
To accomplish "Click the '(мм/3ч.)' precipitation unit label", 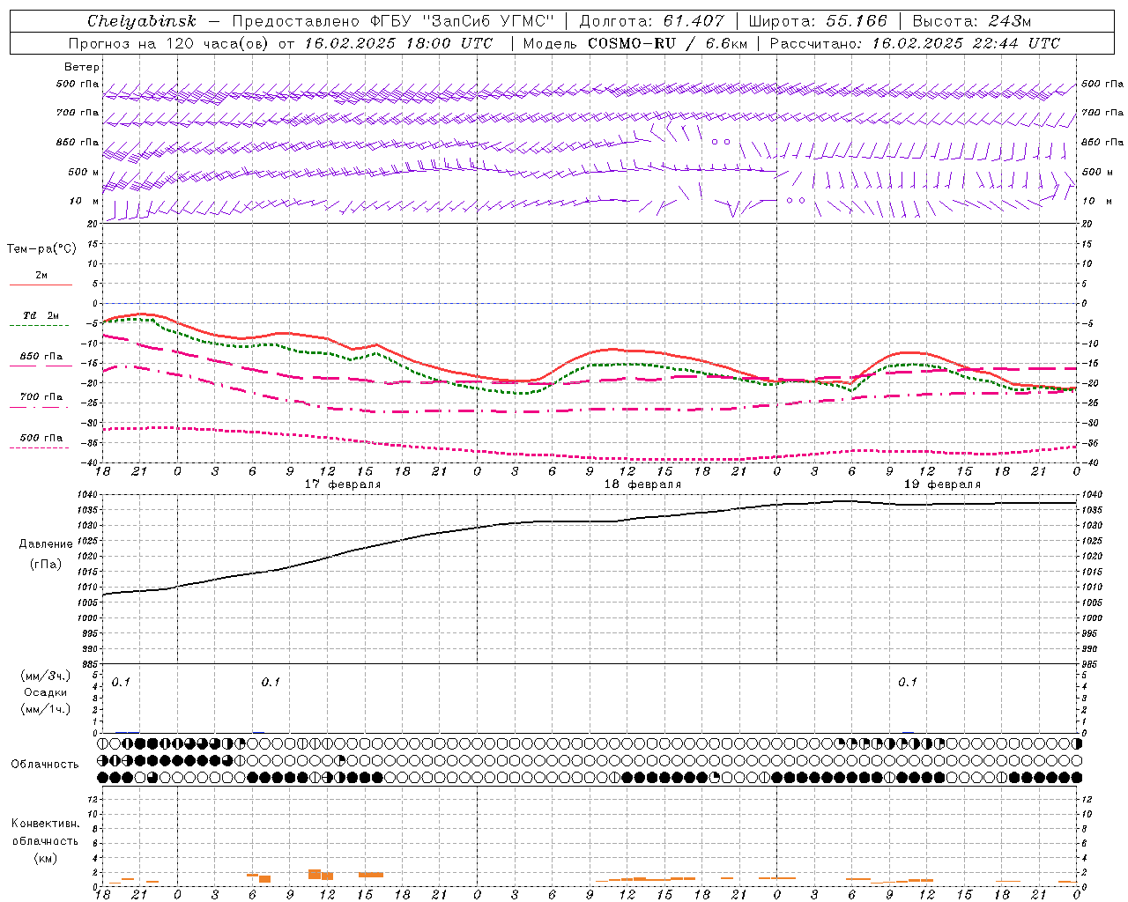I will point(46,676).
